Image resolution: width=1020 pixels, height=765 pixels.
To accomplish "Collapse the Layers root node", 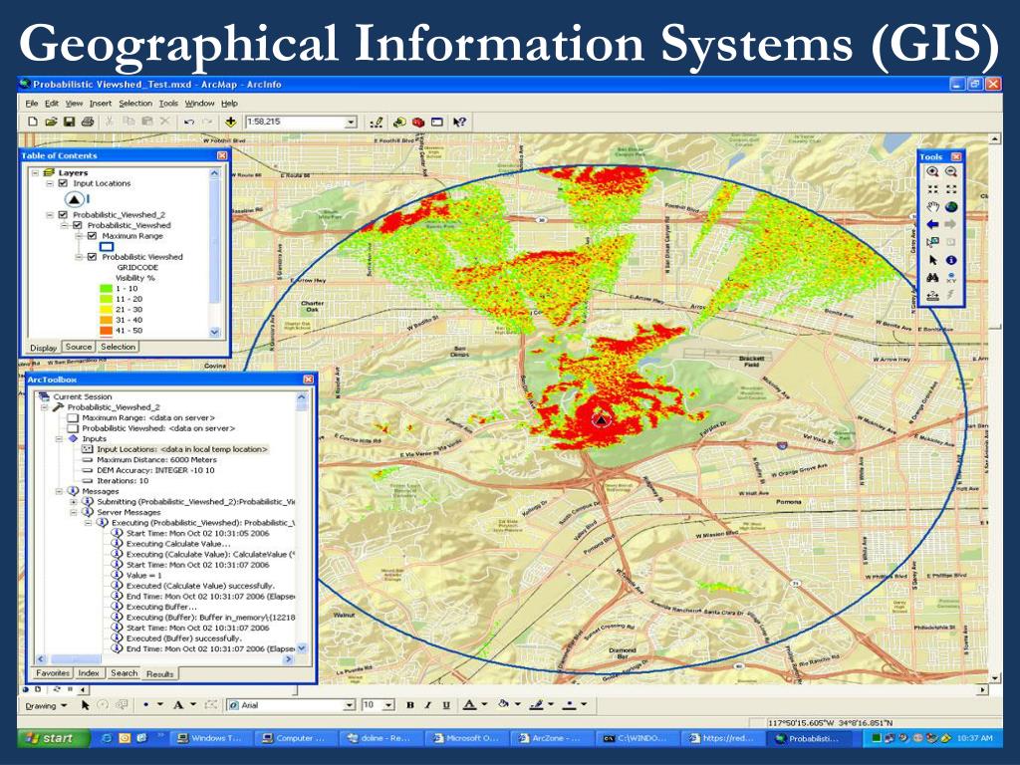I will click(36, 173).
